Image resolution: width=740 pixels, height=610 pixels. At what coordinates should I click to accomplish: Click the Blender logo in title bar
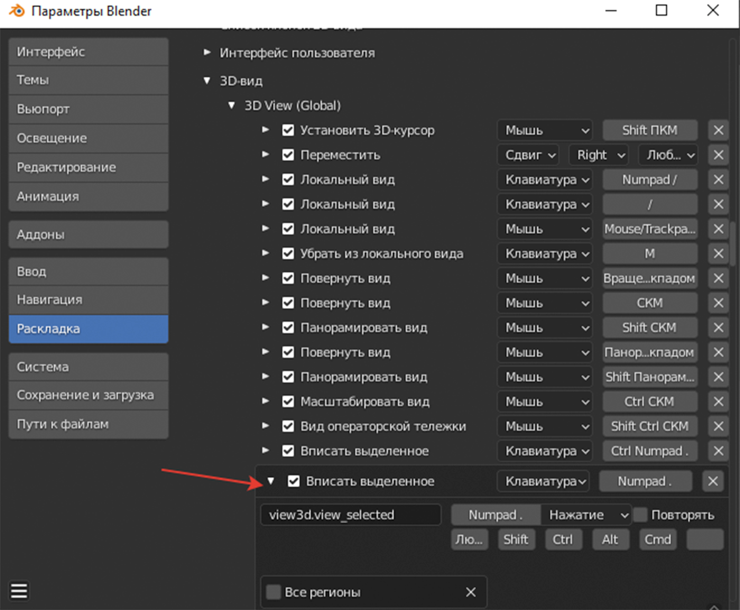tap(17, 11)
